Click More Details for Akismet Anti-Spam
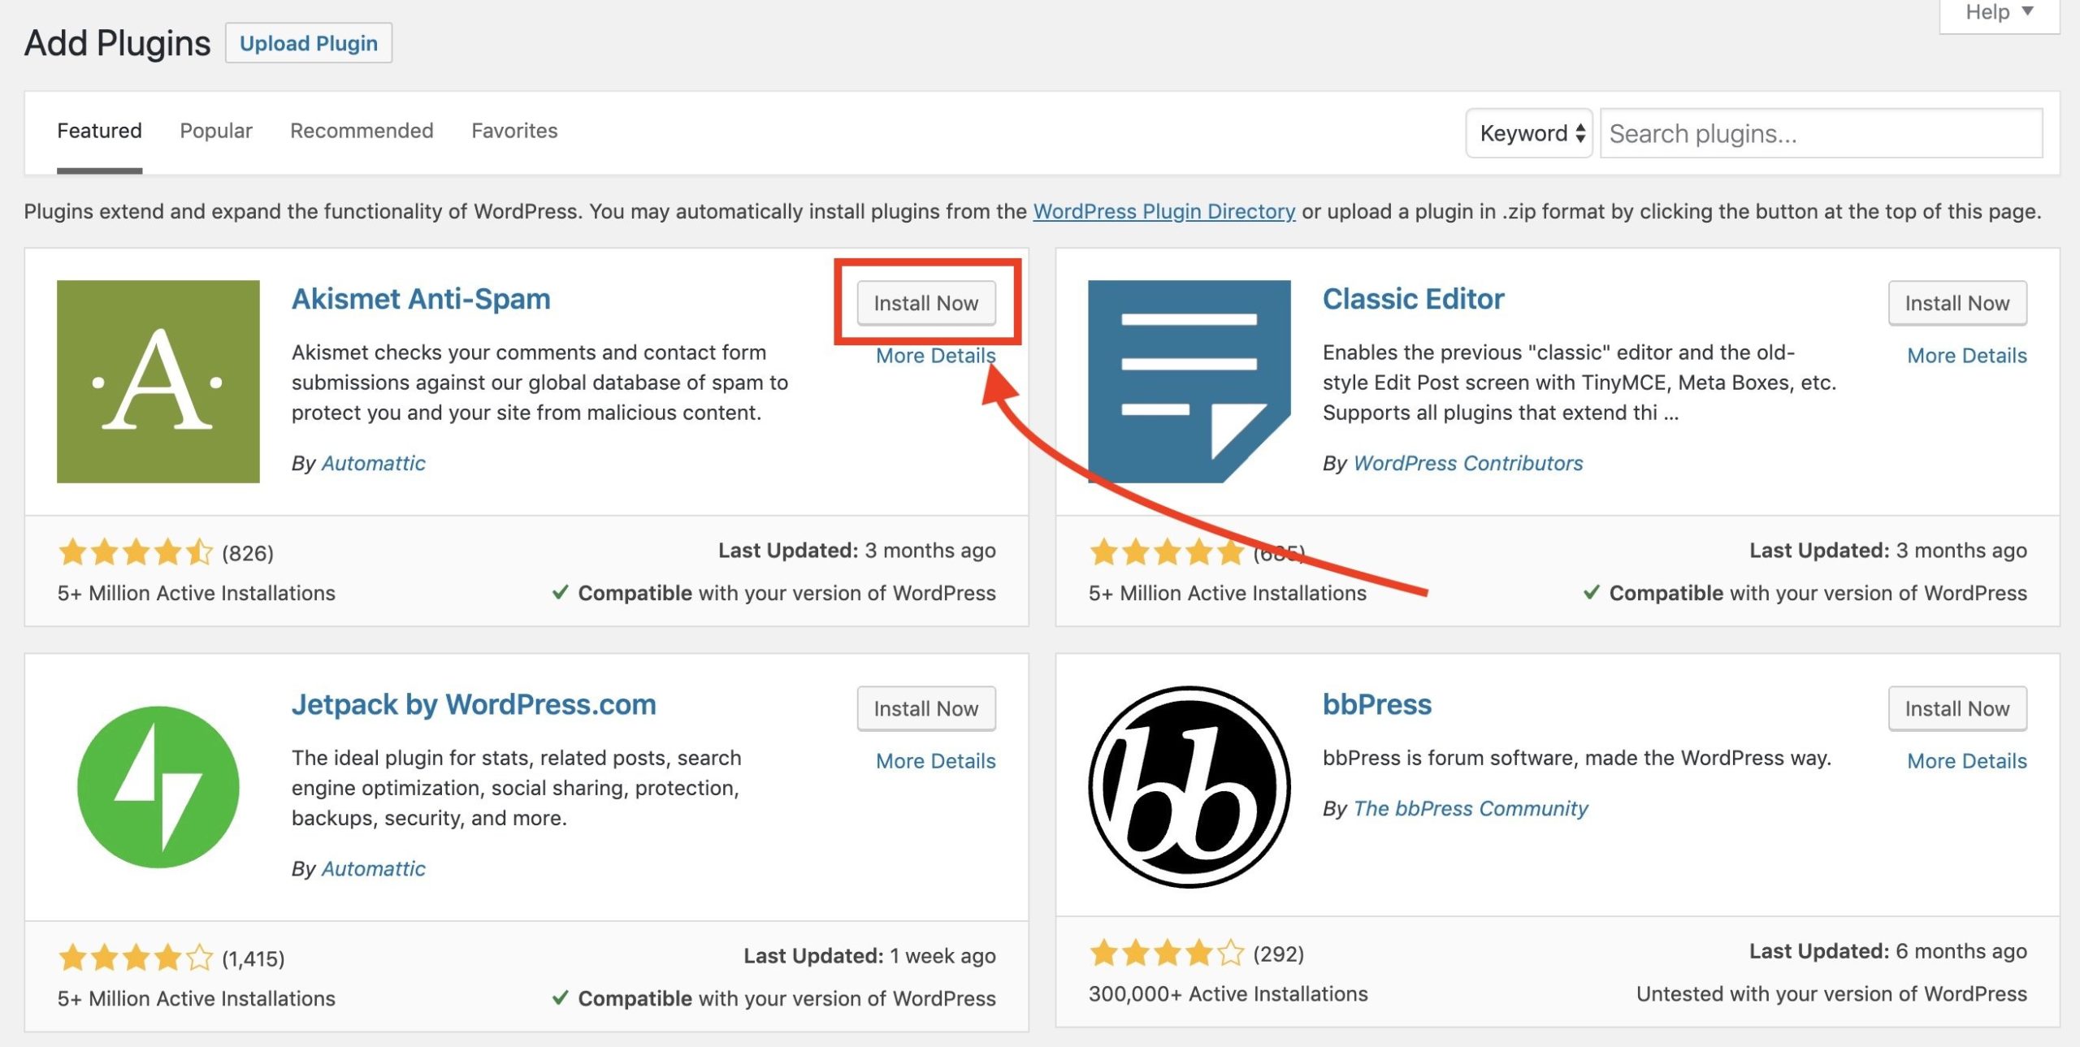The width and height of the screenshot is (2080, 1047). tap(934, 354)
